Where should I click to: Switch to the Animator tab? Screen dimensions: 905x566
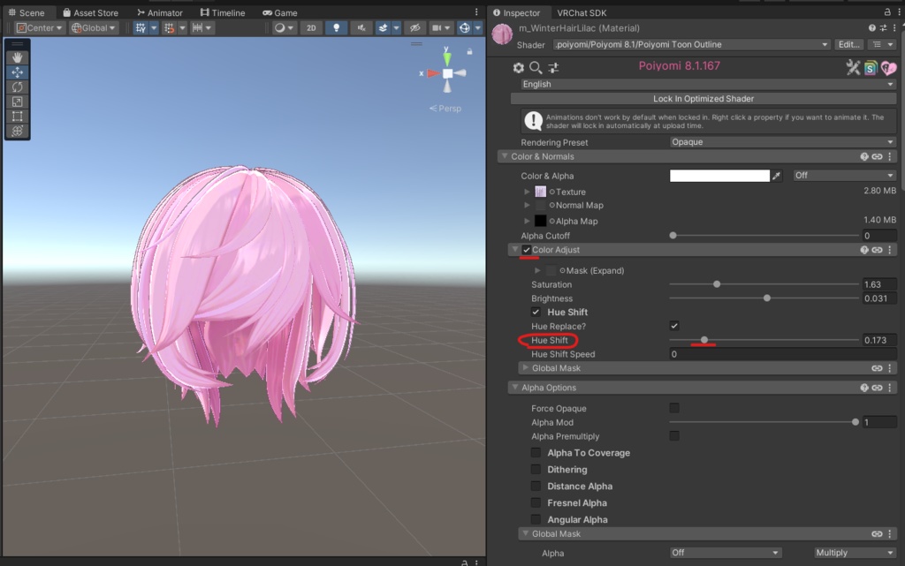pyautogui.click(x=160, y=12)
